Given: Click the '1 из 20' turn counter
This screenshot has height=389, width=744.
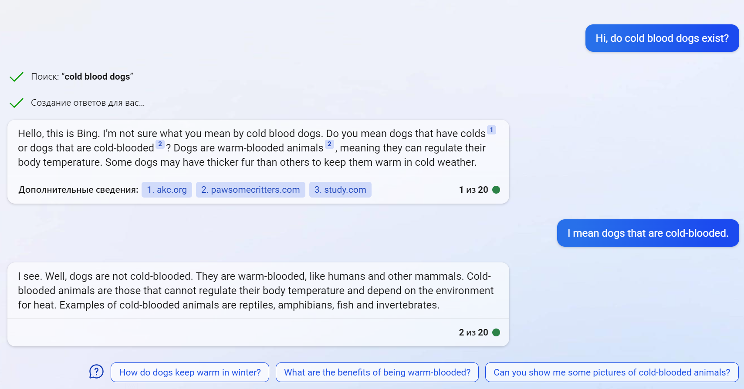Looking at the screenshot, I should point(473,190).
